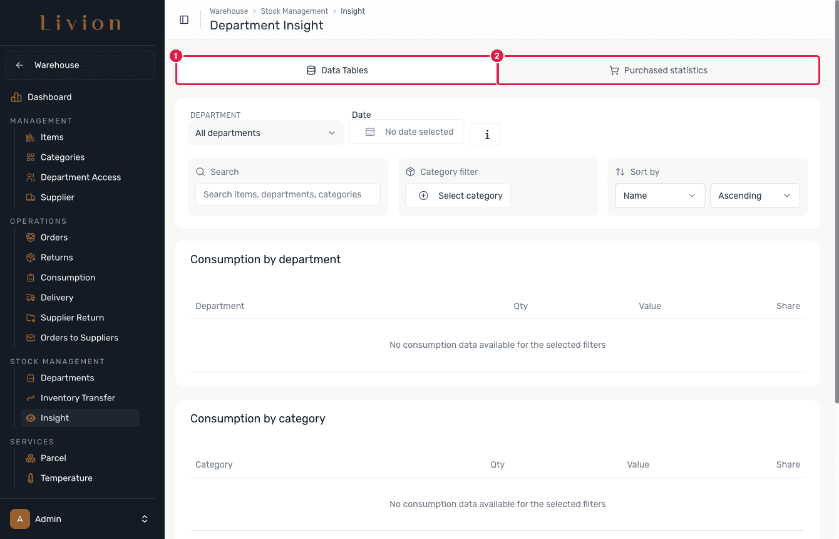Click the database icon on Data Tables

coord(311,70)
